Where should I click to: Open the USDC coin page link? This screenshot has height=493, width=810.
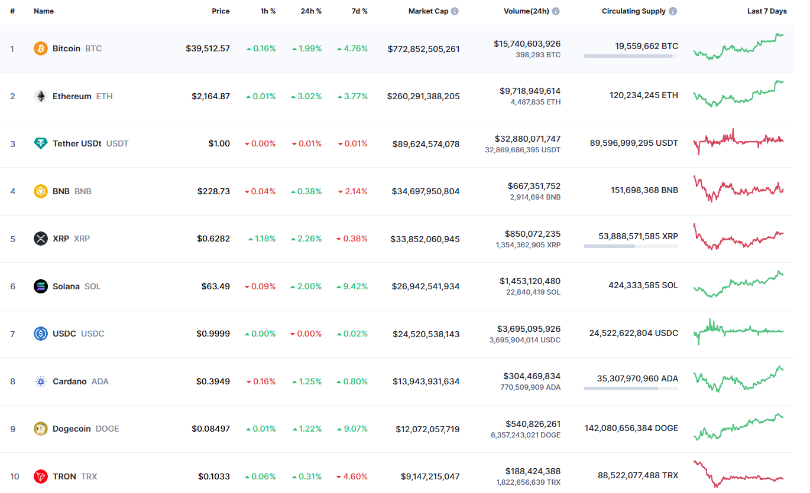pos(64,334)
